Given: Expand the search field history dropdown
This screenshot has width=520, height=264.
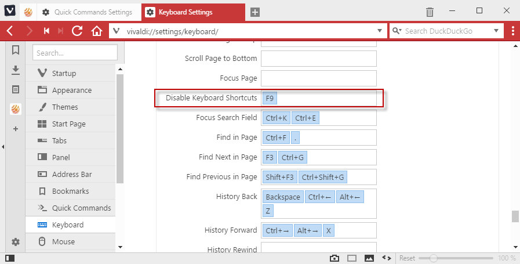Looking at the screenshot, I should tap(496, 31).
